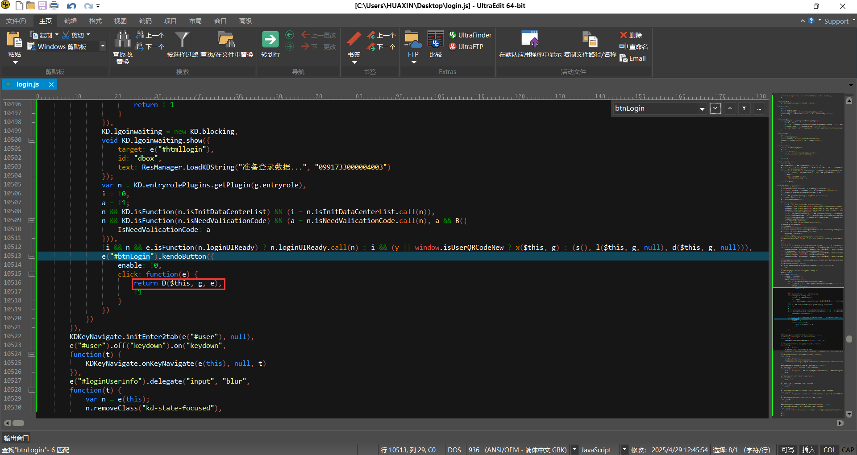Click find next down-arrow in search bar
The width and height of the screenshot is (857, 455).
(716, 108)
